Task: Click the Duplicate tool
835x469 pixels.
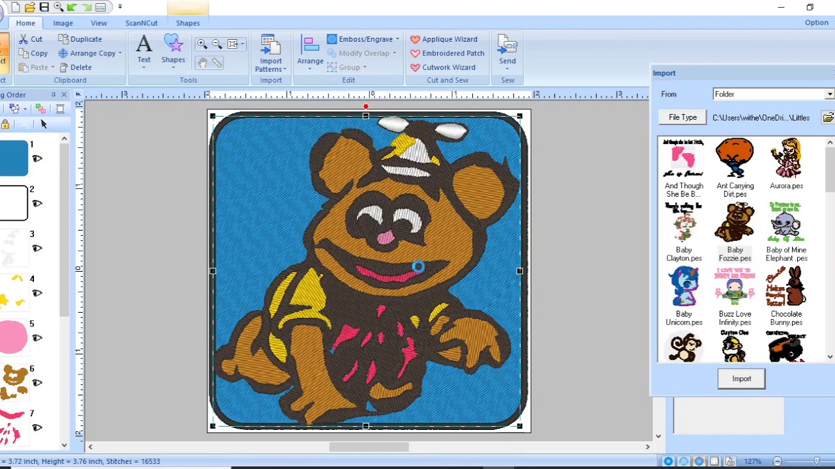Action: click(80, 39)
